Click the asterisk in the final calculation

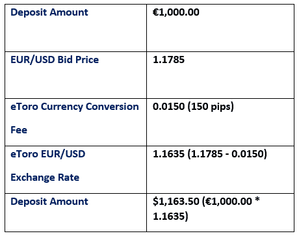[x=257, y=200]
